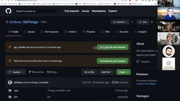The image size is (180, 101).
Task: Open the Releases section heading
Action: click(142, 74)
